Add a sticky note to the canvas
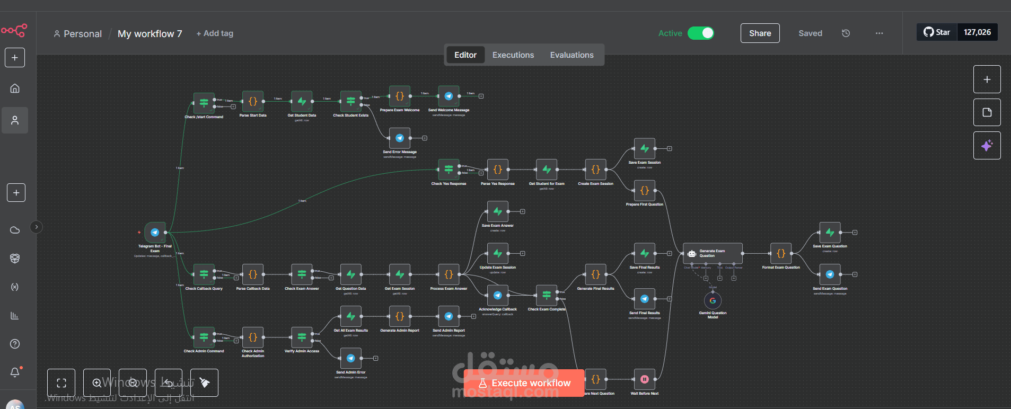The height and width of the screenshot is (409, 1011). [x=987, y=112]
